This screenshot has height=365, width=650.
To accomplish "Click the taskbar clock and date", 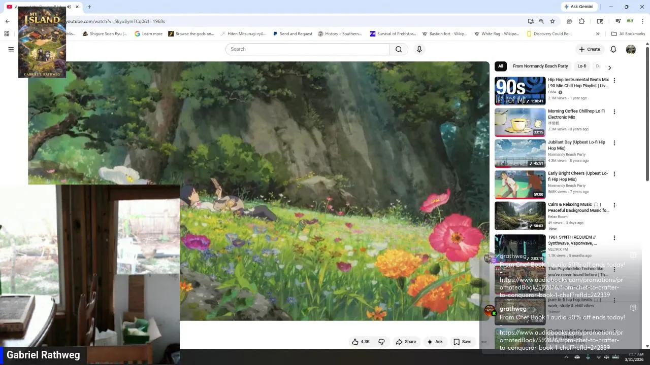I will point(635,357).
